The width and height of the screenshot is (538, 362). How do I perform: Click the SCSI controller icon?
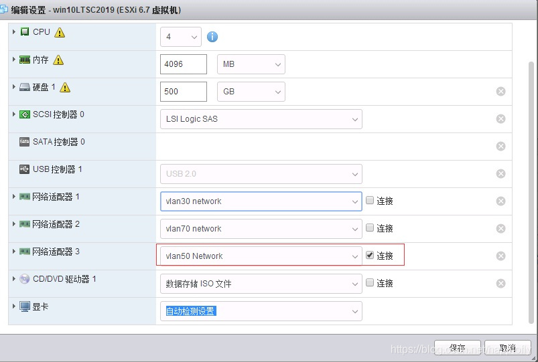(25, 114)
